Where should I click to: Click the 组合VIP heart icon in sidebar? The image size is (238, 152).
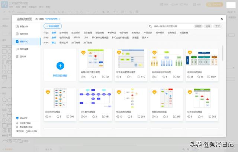coord(17,118)
